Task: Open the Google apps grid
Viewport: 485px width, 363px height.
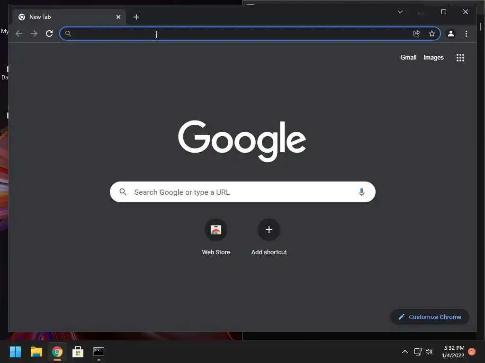Action: click(460, 58)
